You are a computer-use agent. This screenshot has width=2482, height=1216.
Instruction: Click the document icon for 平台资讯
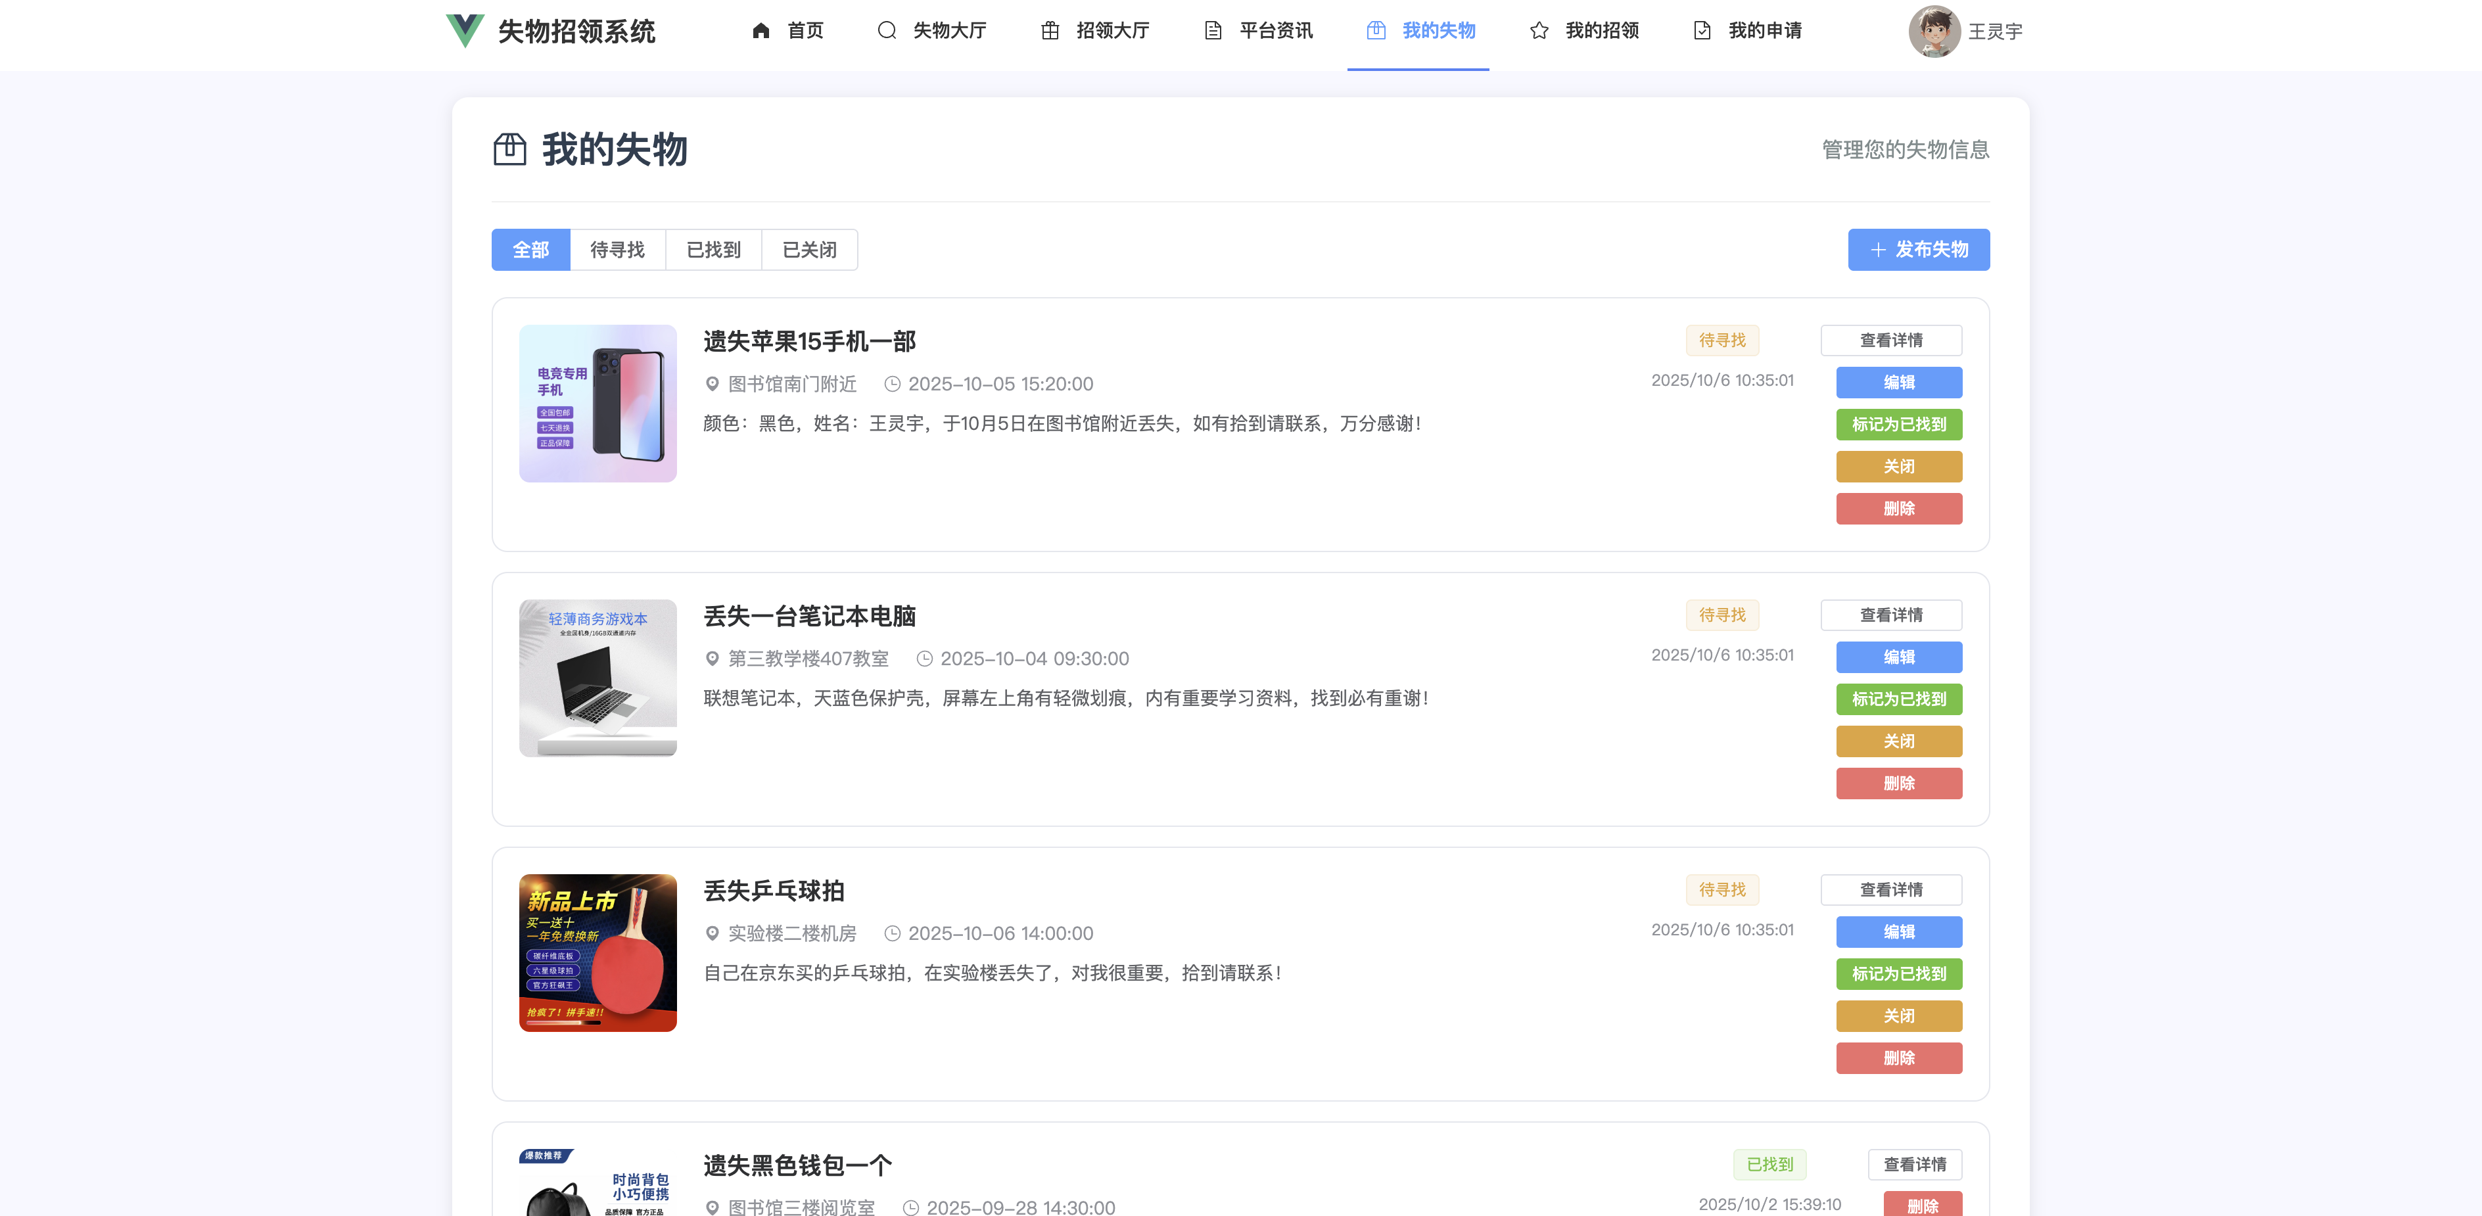point(1212,31)
